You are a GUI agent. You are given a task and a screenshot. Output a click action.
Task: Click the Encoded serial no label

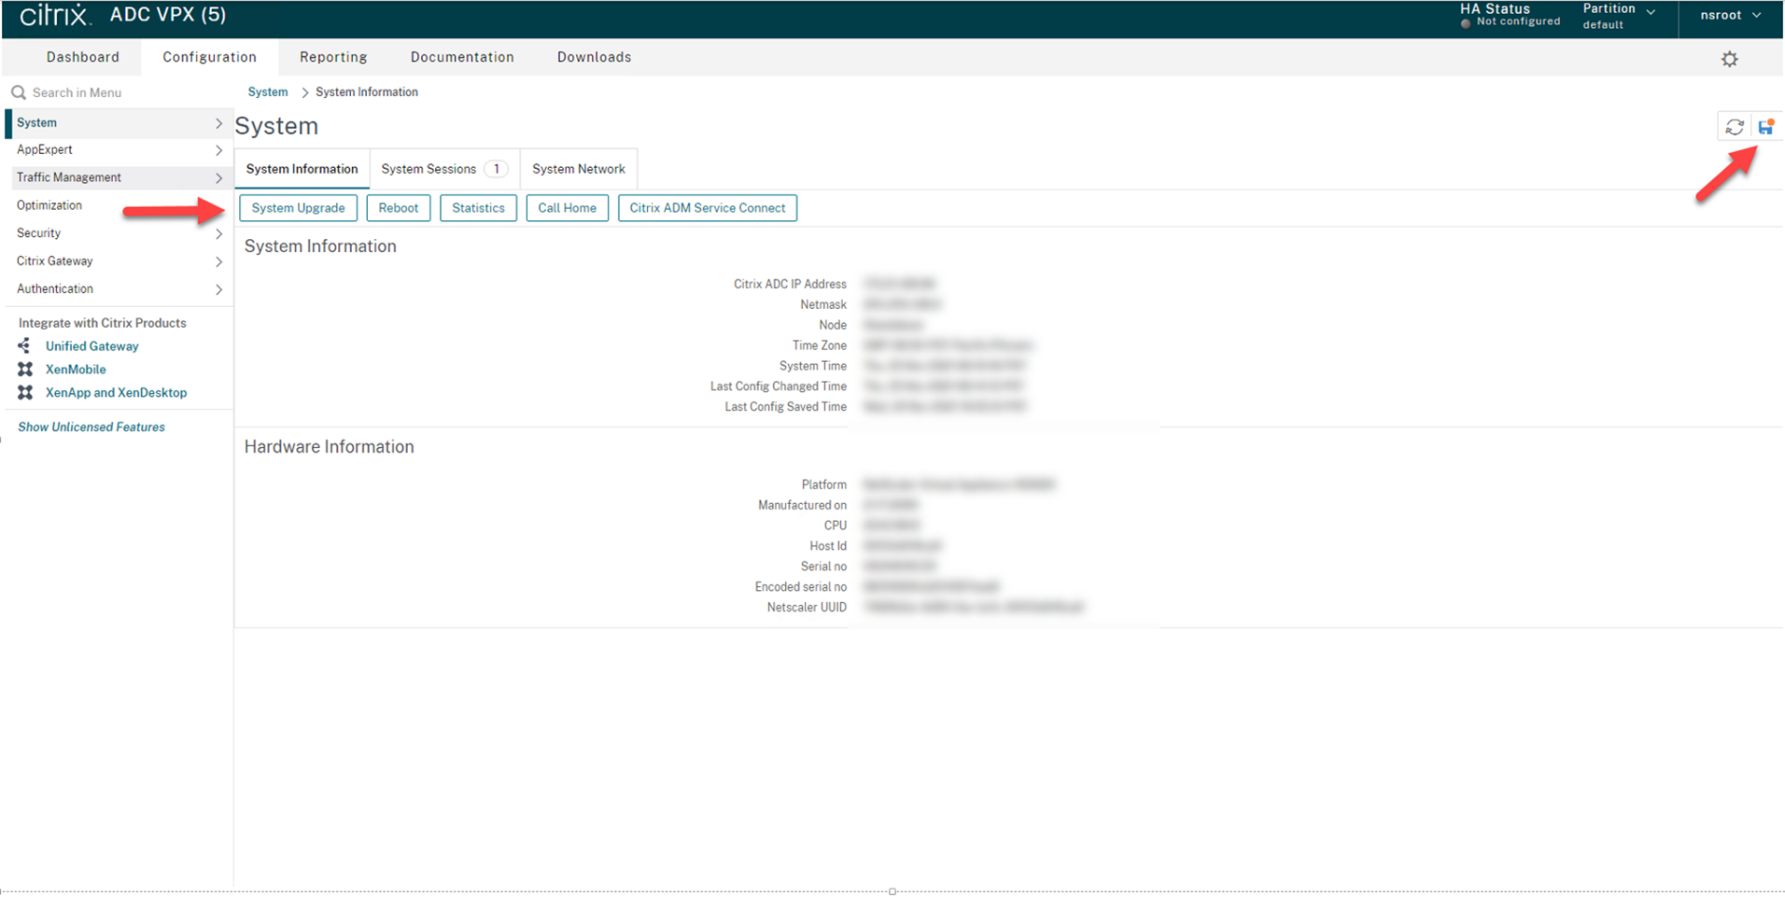coord(800,586)
